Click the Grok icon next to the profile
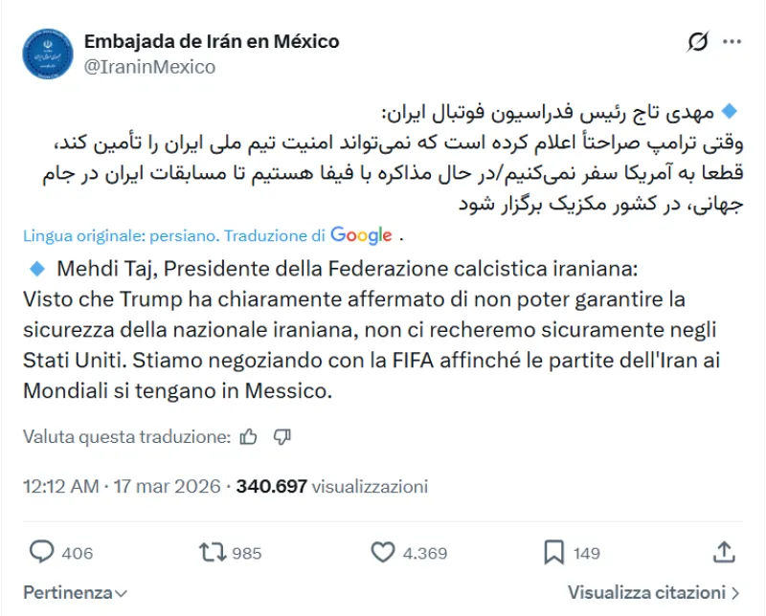The width and height of the screenshot is (766, 616). coord(698,42)
